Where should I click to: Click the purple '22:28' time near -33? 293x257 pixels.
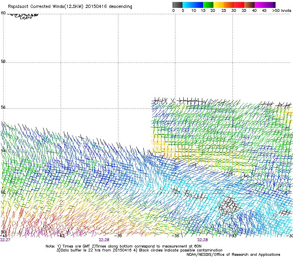pyautogui.click(x=203, y=240)
